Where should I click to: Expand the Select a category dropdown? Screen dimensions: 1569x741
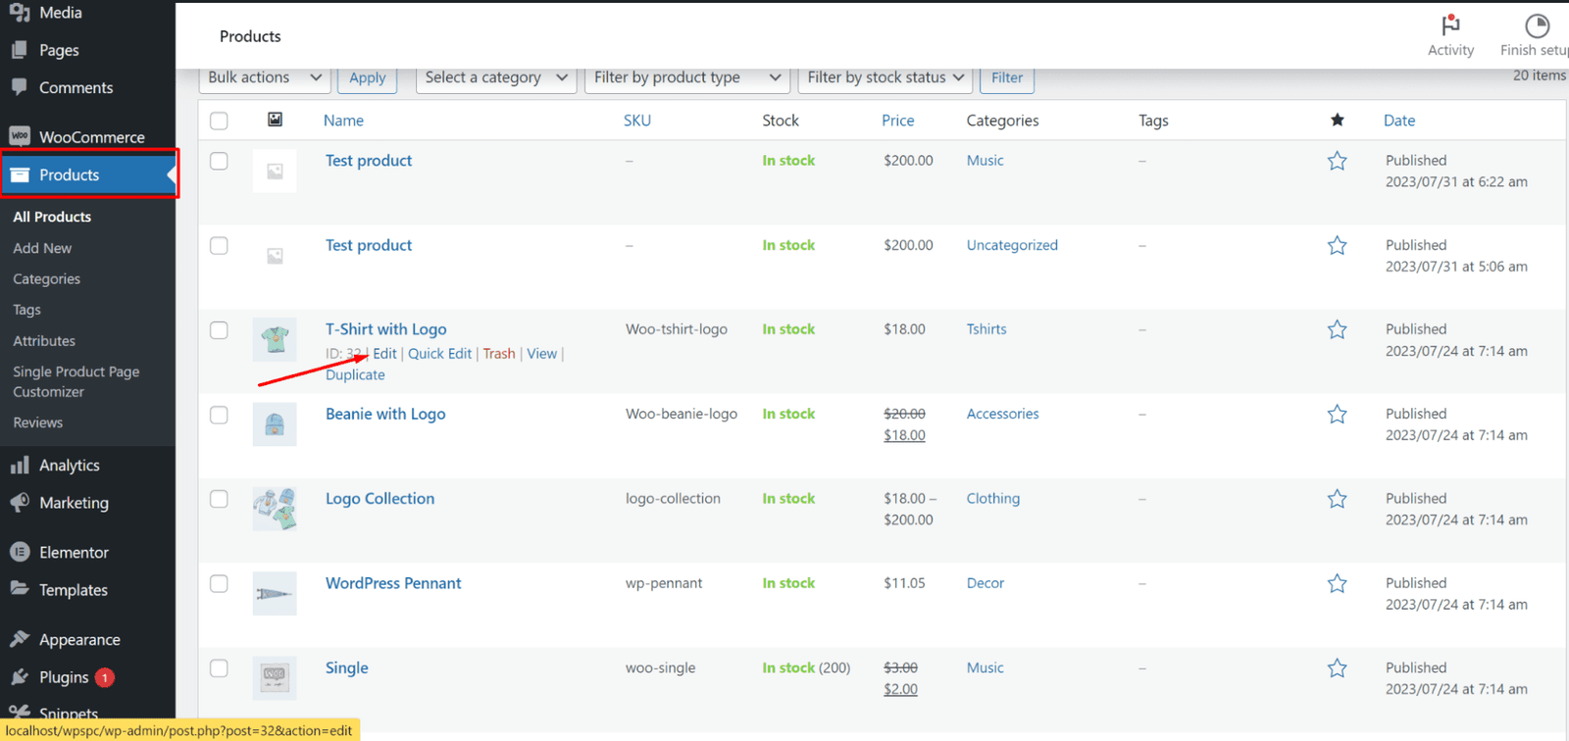[x=495, y=77]
